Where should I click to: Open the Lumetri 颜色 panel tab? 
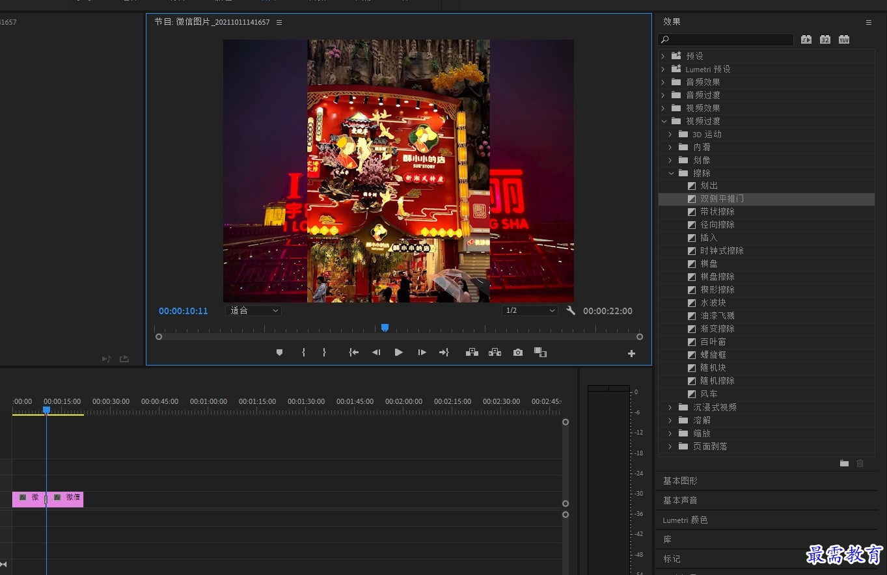(685, 520)
